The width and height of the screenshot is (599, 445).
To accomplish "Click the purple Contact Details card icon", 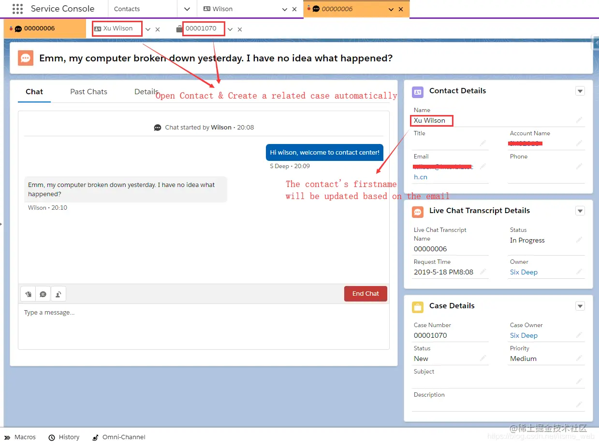I will (417, 91).
